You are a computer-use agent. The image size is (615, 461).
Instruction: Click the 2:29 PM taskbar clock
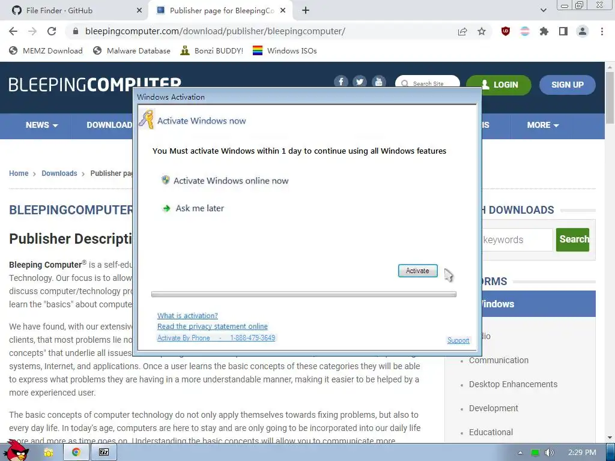point(582,453)
